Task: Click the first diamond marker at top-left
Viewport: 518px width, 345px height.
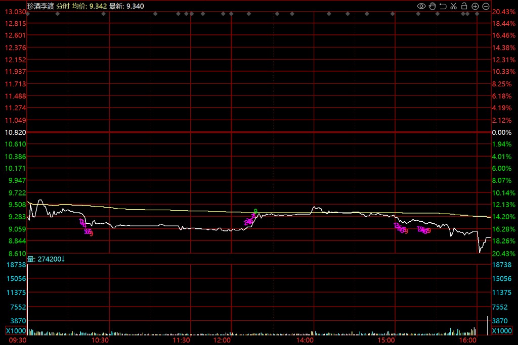Action: tap(28, 14)
